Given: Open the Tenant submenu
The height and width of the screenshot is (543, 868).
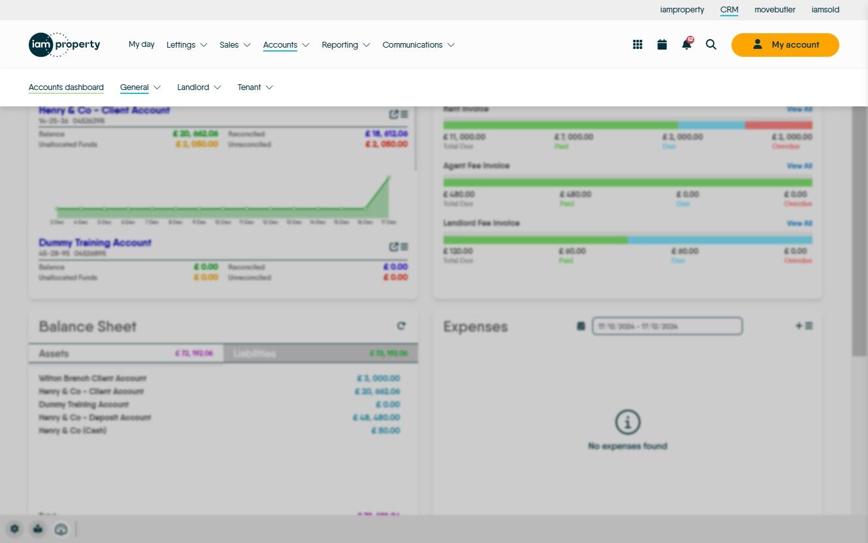Looking at the screenshot, I should coord(255,87).
